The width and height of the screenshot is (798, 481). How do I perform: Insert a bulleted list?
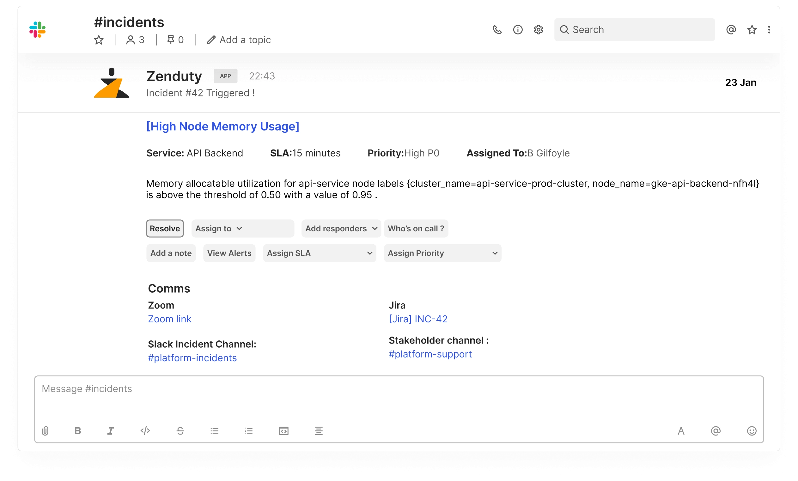coord(215,431)
